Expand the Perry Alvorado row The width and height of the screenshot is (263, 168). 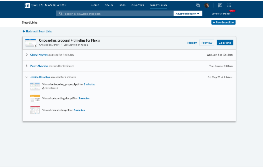point(27,66)
